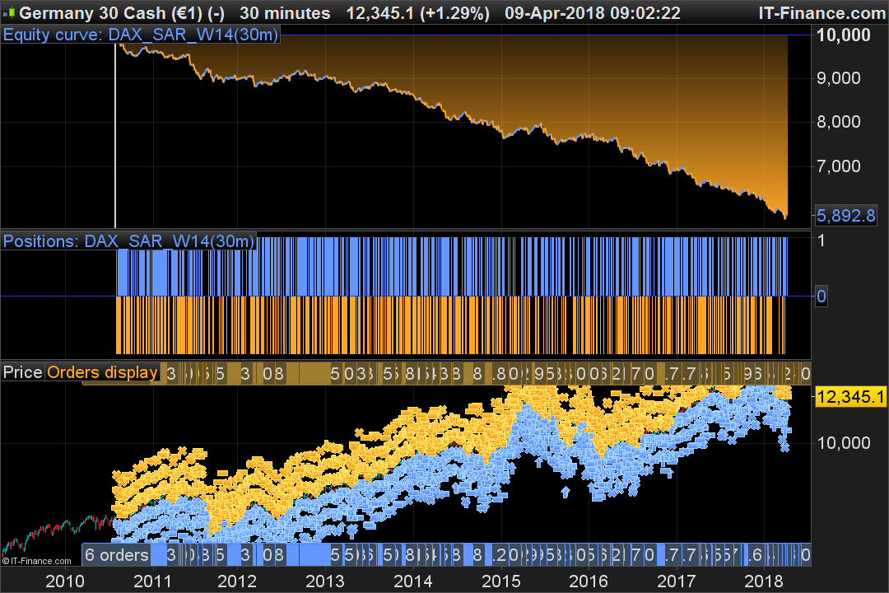Screen dimensions: 889x593
Task: Click the 0 level tag on positions axis
Action: (x=821, y=296)
